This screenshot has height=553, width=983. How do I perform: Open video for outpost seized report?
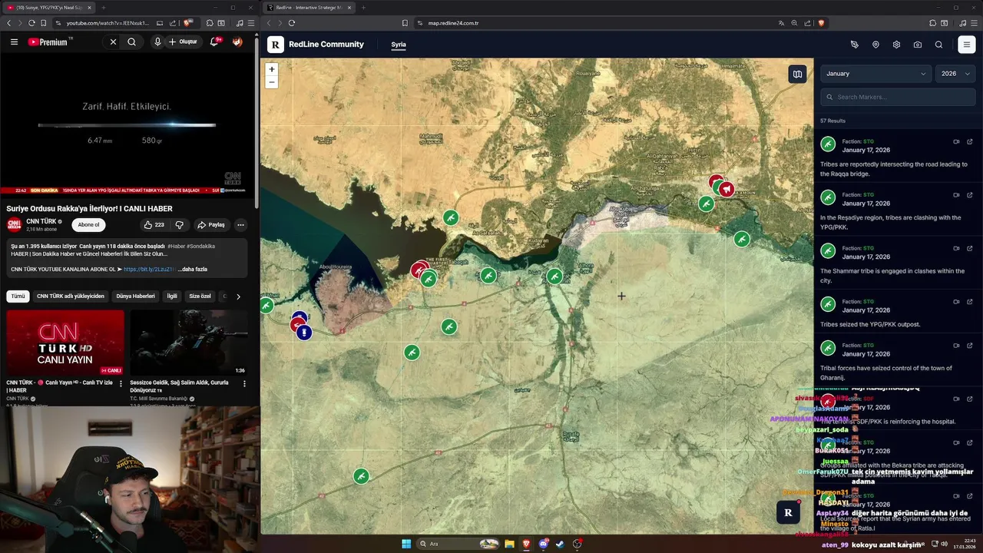(956, 301)
